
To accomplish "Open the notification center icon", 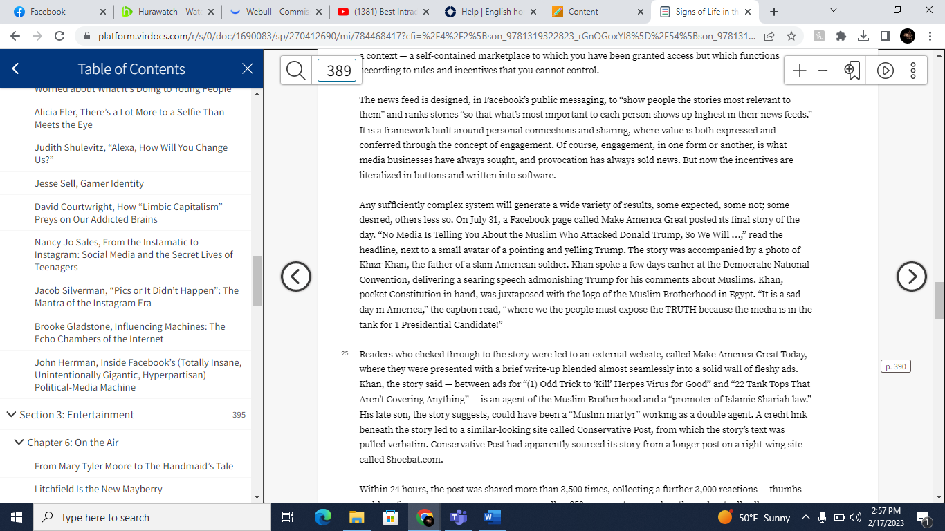I will point(923,517).
